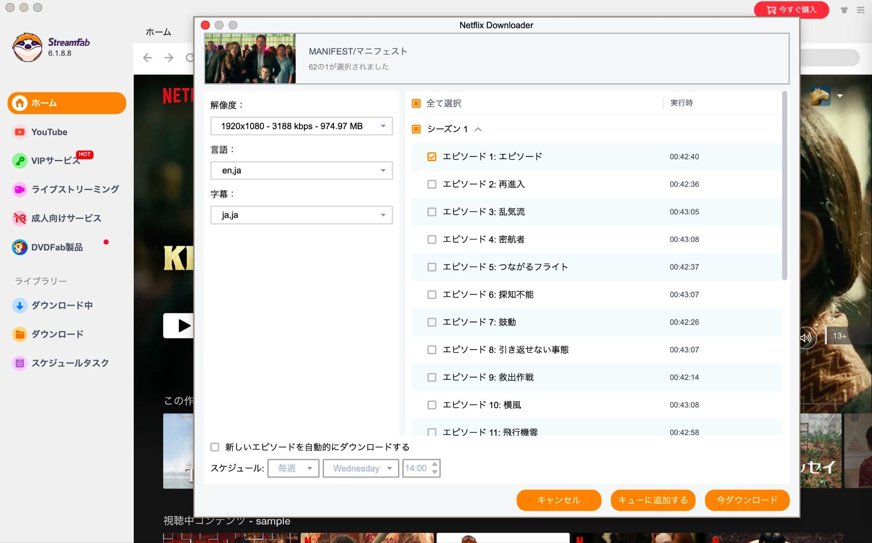
Task: Click the 13+ rating badge
Action: 839,336
